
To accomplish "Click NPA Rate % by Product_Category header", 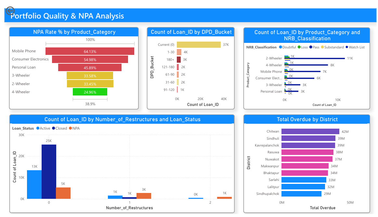I will [74, 32].
